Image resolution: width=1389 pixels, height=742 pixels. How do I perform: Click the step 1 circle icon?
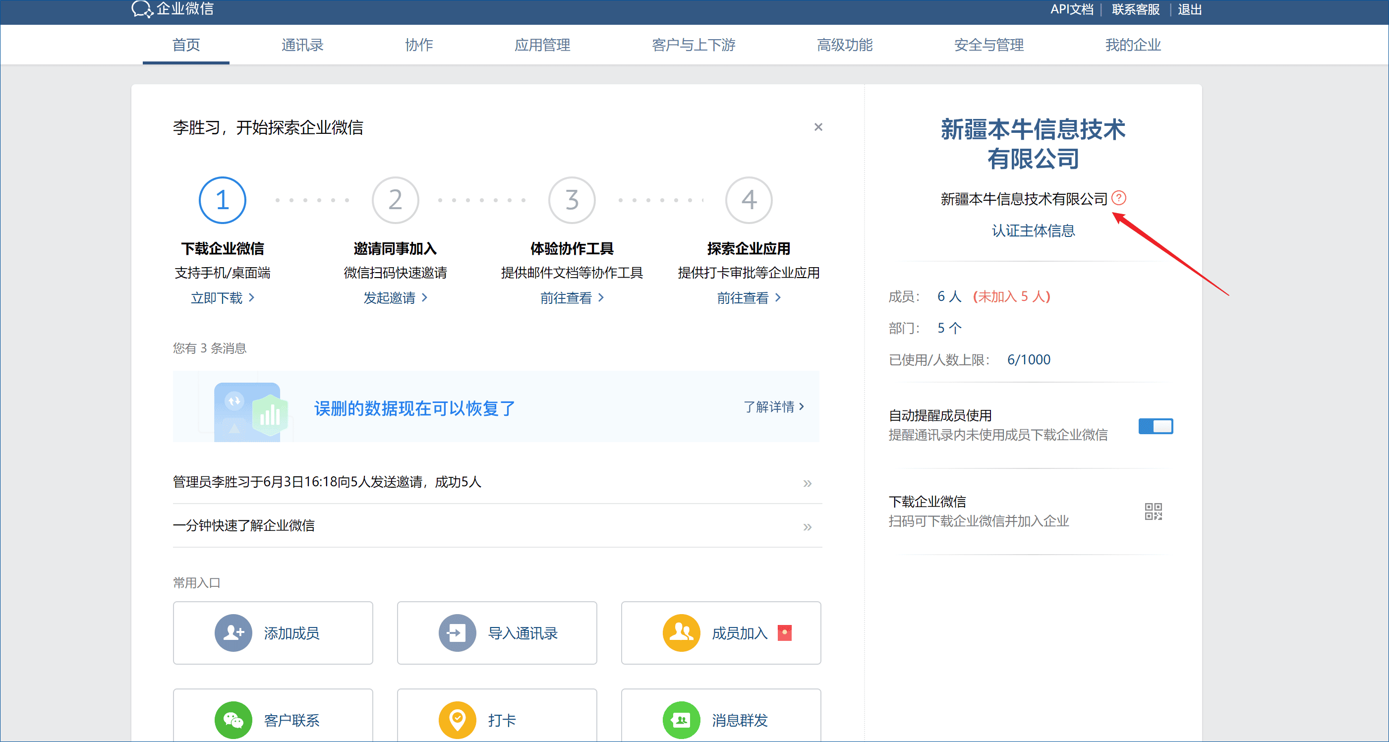tap(222, 200)
